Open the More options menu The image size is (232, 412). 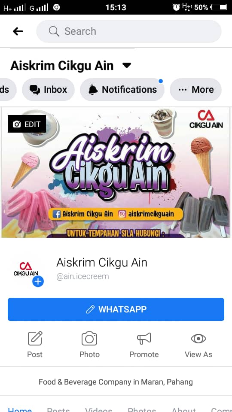point(196,90)
